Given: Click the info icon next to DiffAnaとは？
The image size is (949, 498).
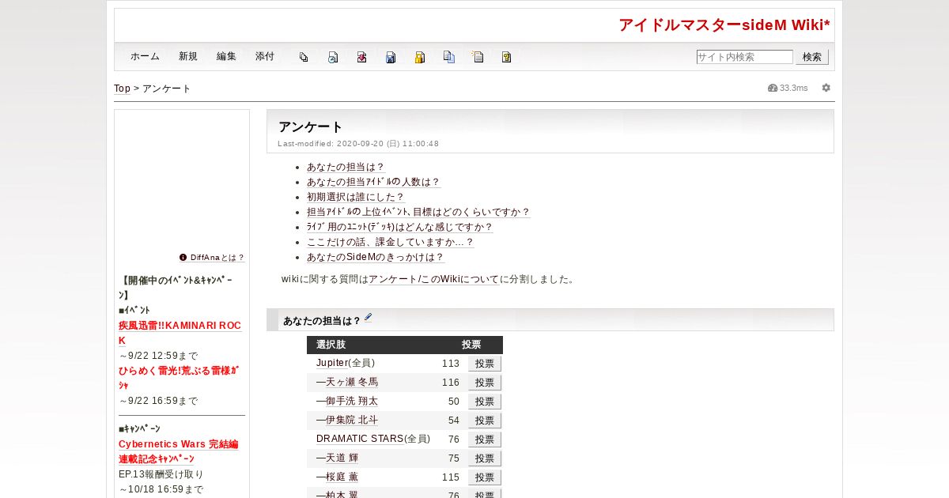Looking at the screenshot, I should (x=183, y=258).
